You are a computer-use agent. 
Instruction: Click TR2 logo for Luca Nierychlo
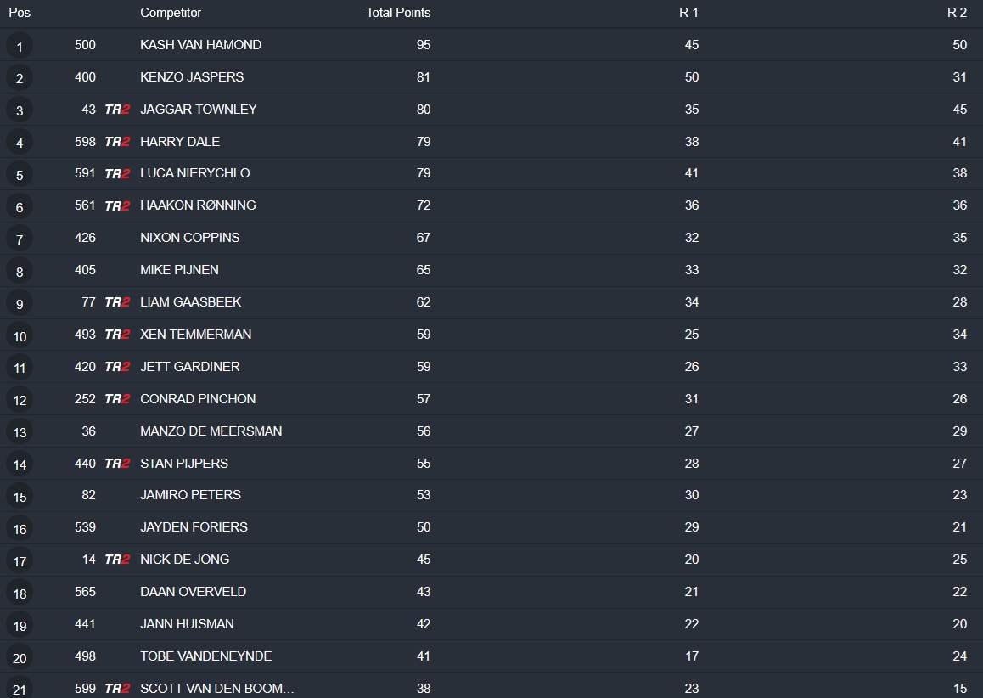pyautogui.click(x=117, y=174)
